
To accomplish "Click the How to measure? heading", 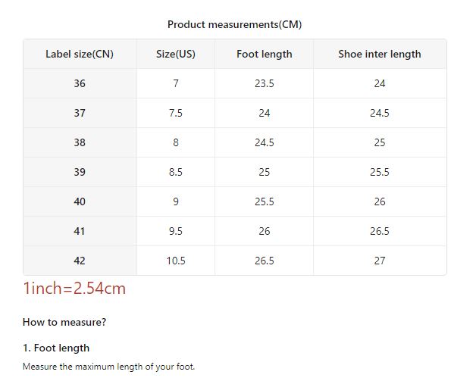I will [x=64, y=322].
